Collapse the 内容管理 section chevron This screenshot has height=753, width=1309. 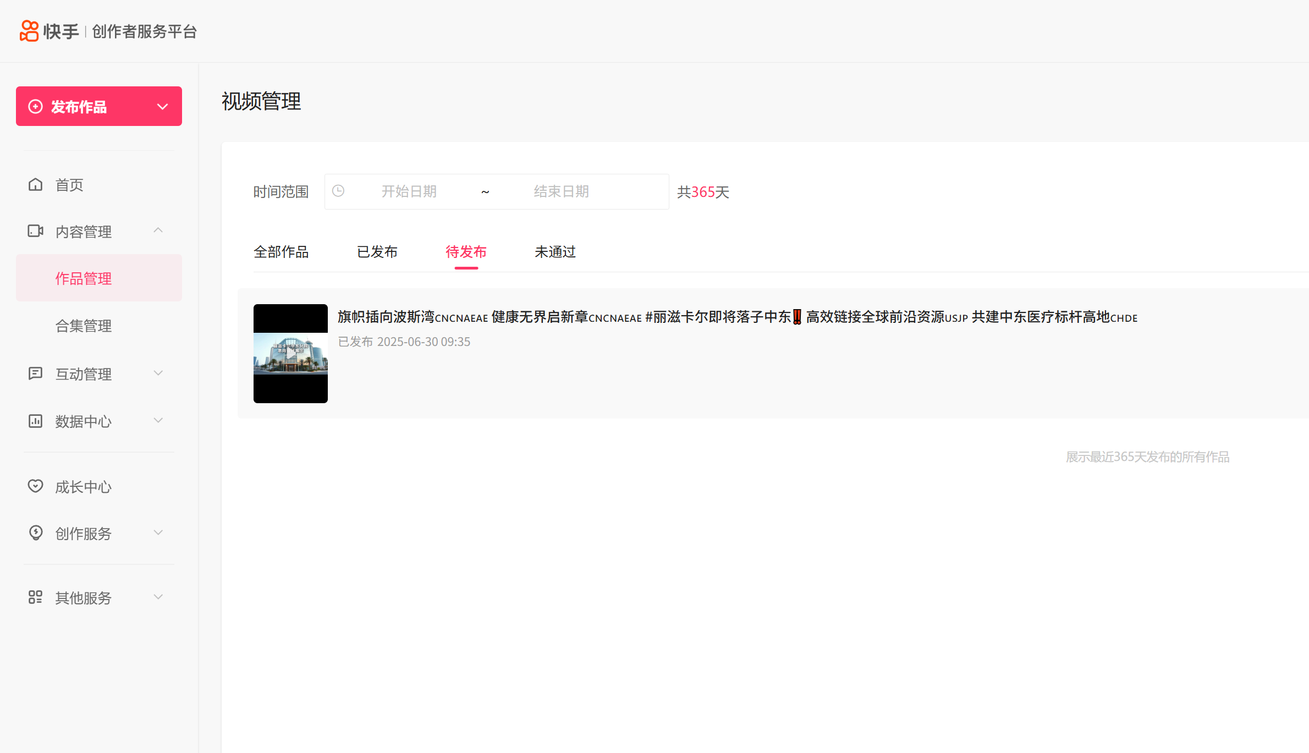(x=158, y=230)
